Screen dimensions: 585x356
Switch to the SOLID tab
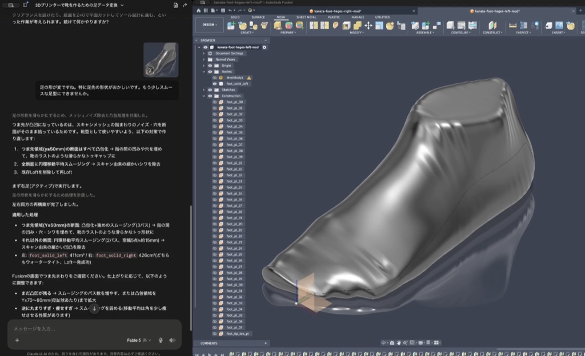[235, 17]
